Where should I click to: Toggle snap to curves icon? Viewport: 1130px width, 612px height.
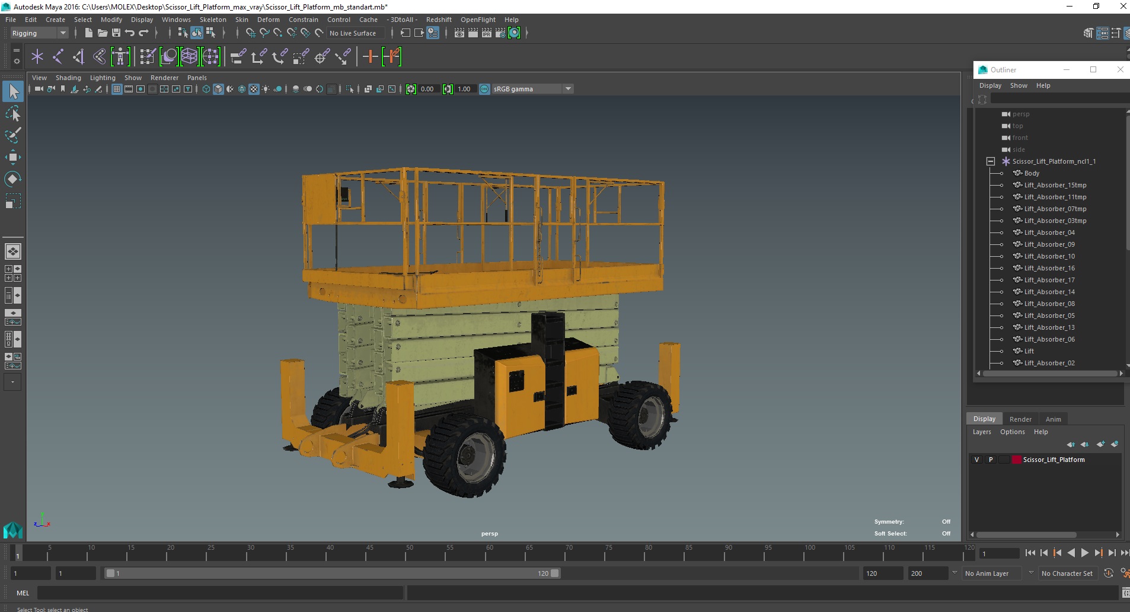pyautogui.click(x=264, y=33)
